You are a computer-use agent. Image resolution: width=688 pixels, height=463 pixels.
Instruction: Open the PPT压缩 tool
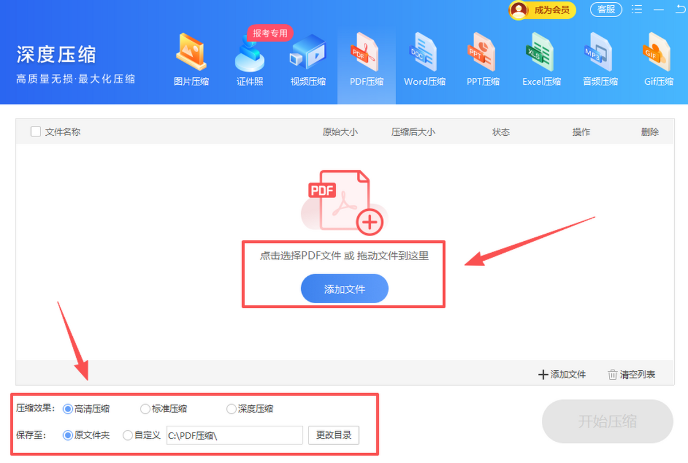(483, 60)
